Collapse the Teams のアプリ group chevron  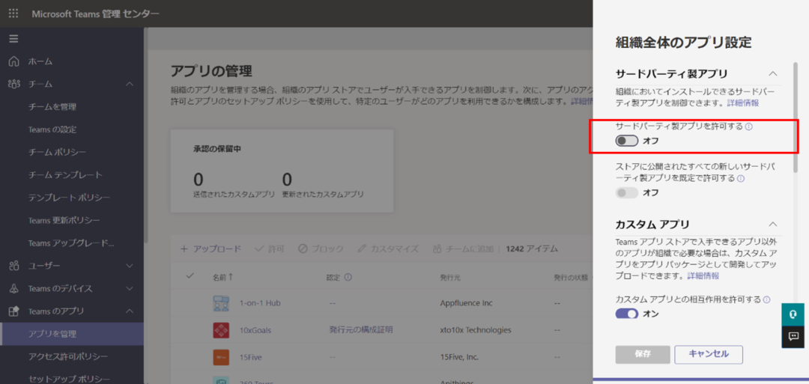(130, 311)
